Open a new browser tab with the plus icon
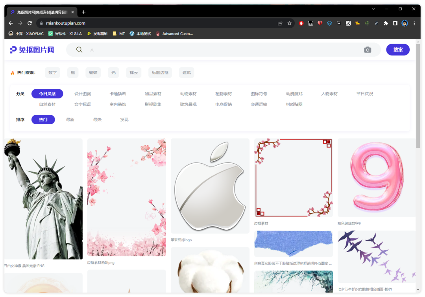This screenshot has width=425, height=297. pyautogui.click(x=84, y=12)
